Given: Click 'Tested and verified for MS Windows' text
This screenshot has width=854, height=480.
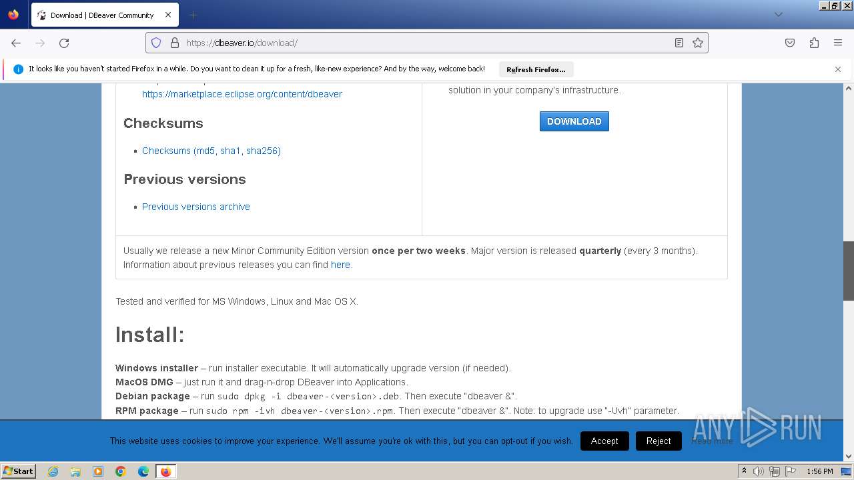Looking at the screenshot, I should [237, 301].
